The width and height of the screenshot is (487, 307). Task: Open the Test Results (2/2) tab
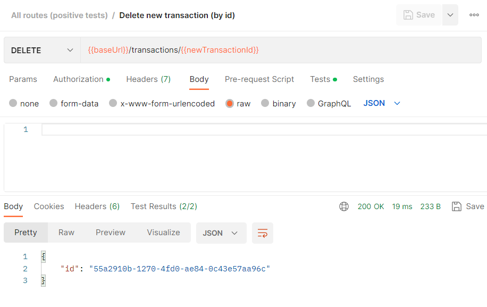coord(163,206)
